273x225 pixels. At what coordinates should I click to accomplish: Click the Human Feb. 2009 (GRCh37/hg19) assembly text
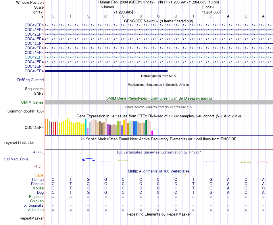click(126, 2)
